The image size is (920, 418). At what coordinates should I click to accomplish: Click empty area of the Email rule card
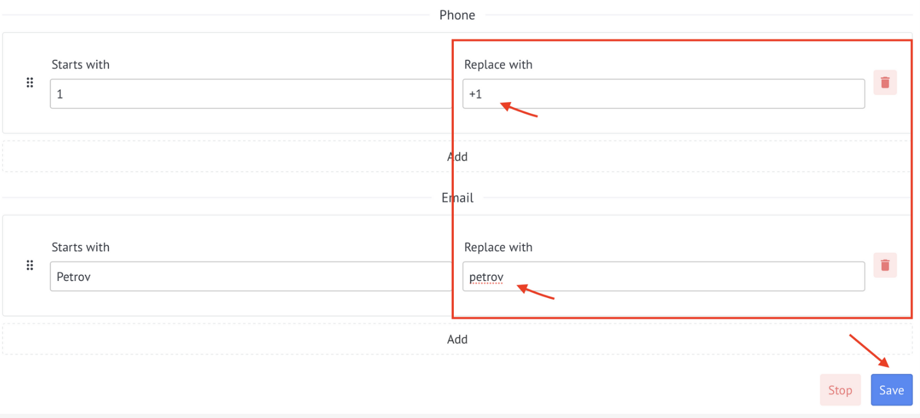click(x=246, y=303)
